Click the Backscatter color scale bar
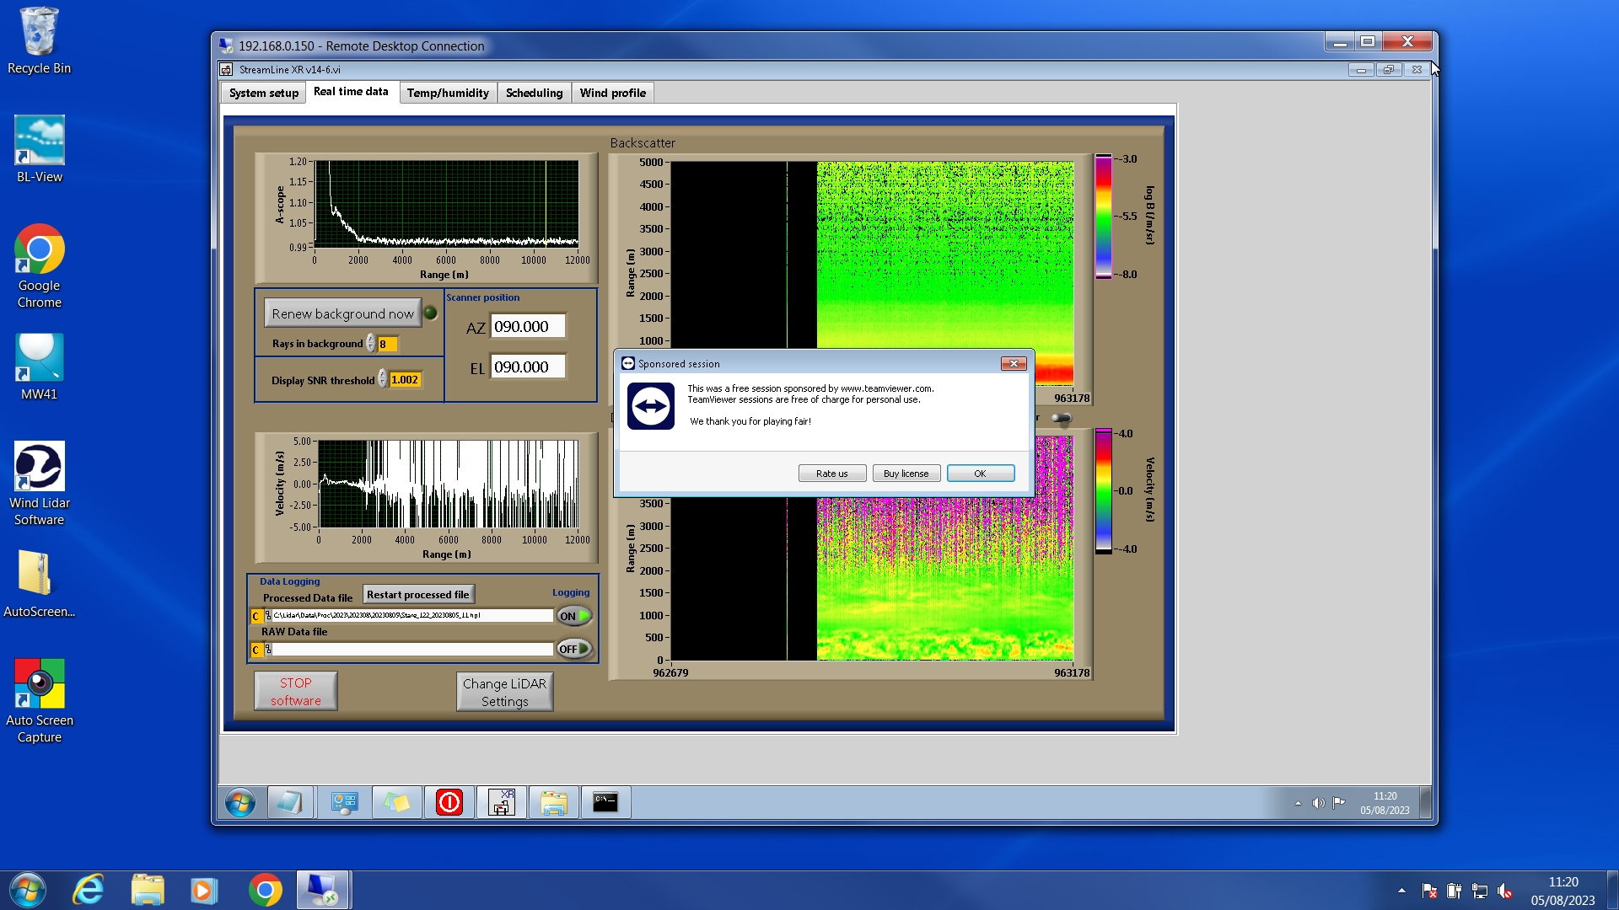The width and height of the screenshot is (1619, 910). pos(1103,217)
